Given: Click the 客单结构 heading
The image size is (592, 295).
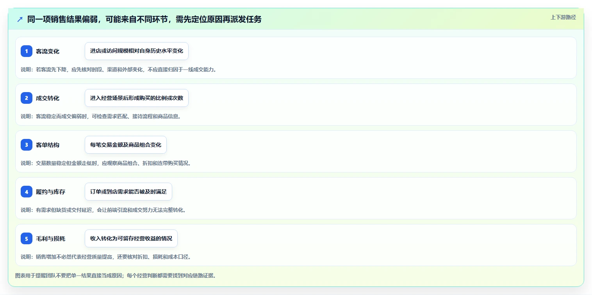Looking at the screenshot, I should click(48, 145).
